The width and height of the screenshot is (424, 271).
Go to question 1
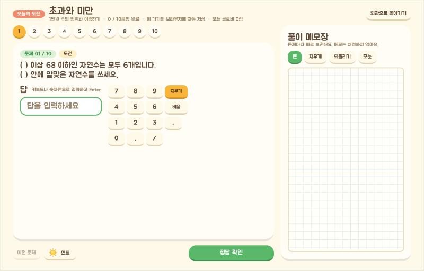(x=19, y=31)
